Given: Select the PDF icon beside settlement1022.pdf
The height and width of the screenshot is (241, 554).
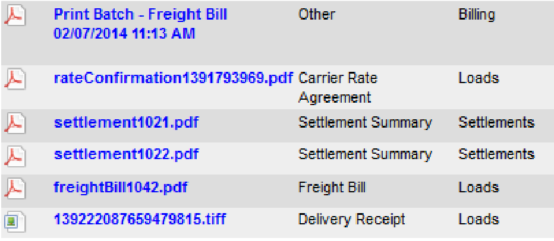Looking at the screenshot, I should tap(15, 156).
